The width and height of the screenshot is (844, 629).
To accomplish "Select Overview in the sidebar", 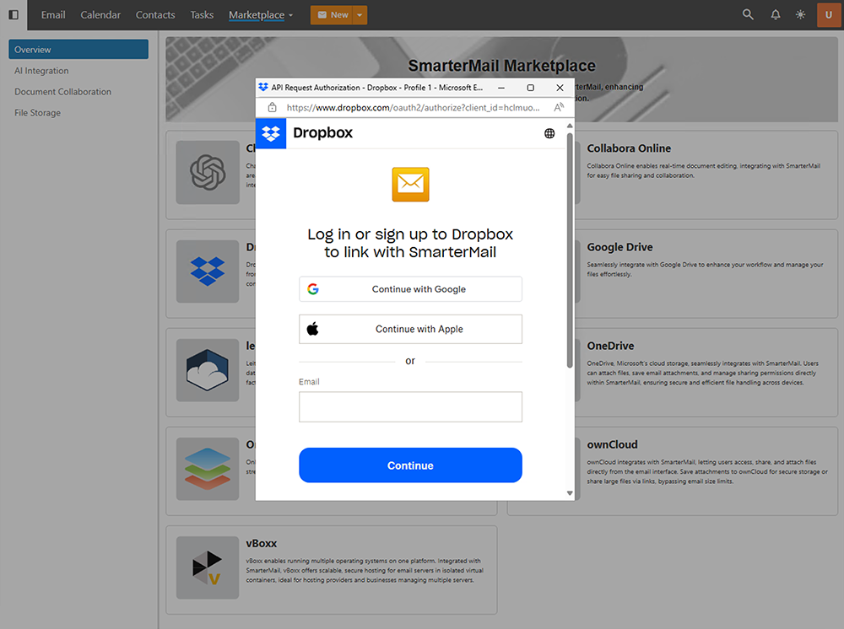I will coord(78,50).
